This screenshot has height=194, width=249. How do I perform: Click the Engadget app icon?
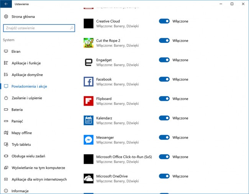click(x=88, y=62)
